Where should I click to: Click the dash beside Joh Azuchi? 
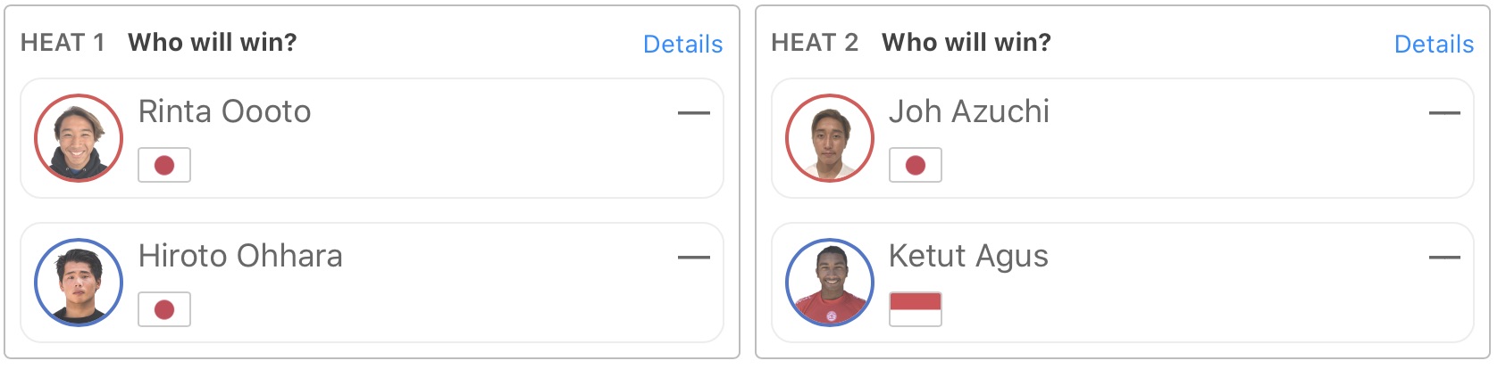[1444, 113]
